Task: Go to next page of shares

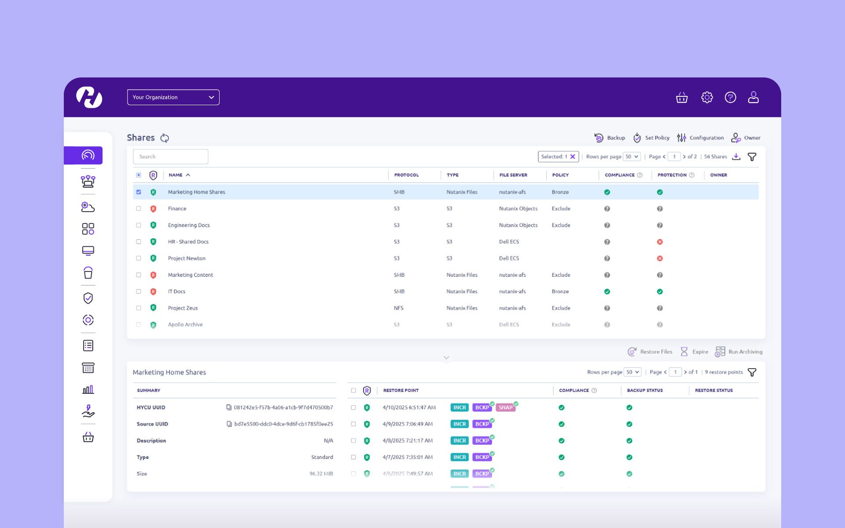Action: click(684, 157)
